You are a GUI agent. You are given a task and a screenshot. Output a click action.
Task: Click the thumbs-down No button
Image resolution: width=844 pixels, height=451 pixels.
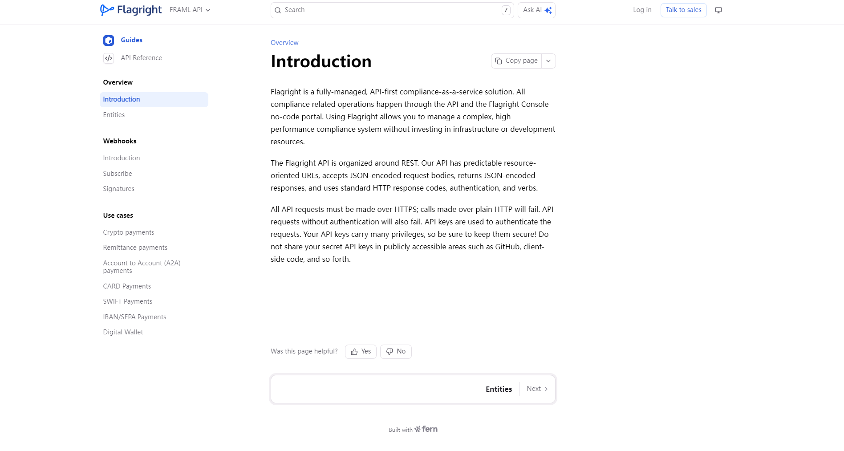tap(396, 352)
